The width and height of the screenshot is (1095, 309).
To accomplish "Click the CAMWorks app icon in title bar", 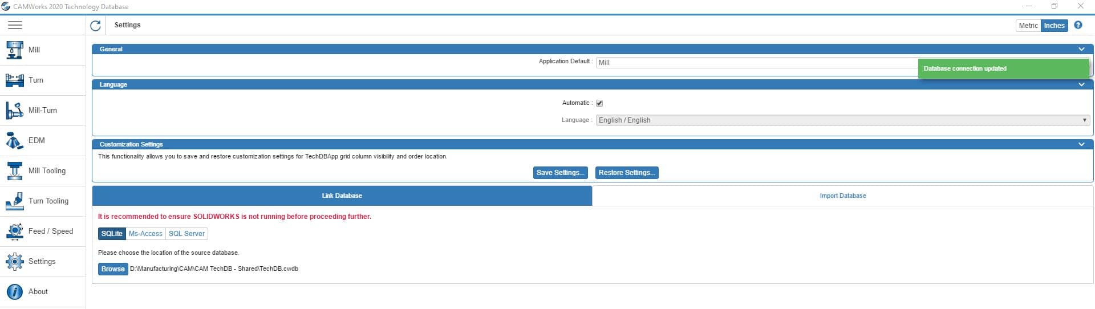I will point(6,7).
